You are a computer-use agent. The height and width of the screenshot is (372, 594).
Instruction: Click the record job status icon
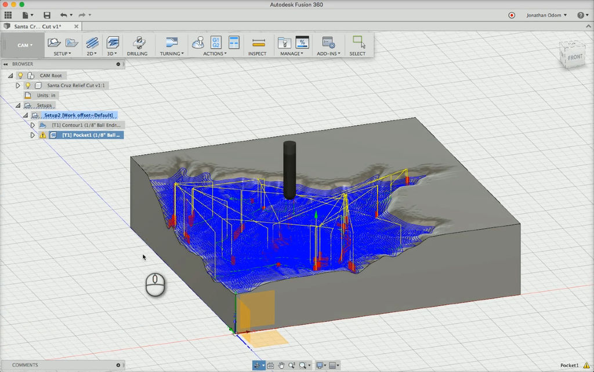click(512, 15)
